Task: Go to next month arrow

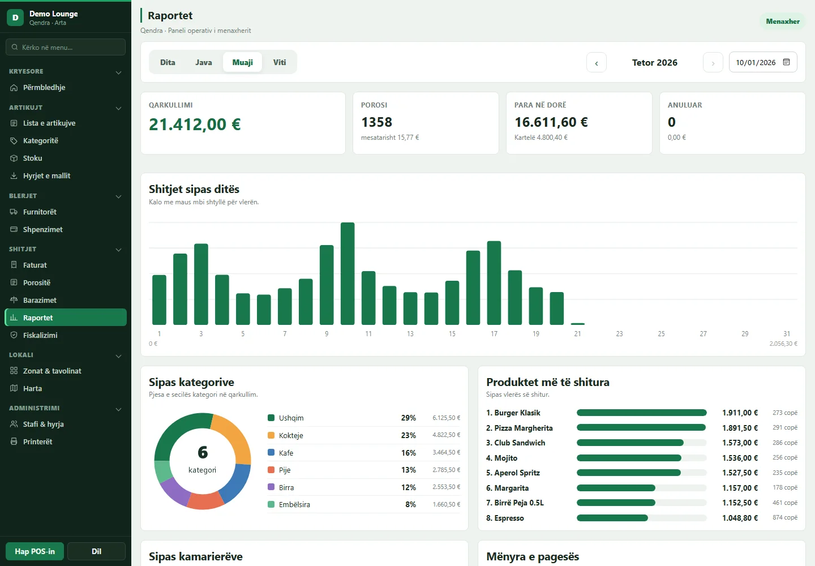Action: (713, 63)
